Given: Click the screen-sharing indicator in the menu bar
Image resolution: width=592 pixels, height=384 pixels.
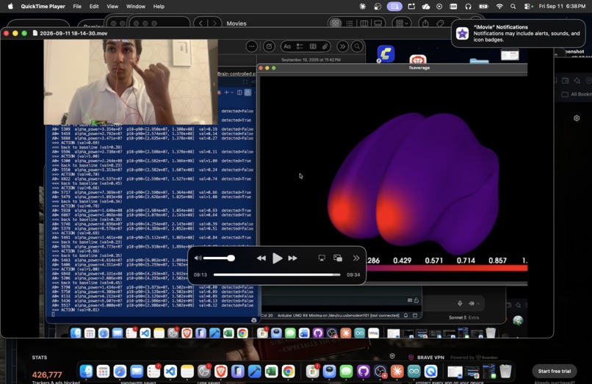Looking at the screenshot, I should coord(394,7).
